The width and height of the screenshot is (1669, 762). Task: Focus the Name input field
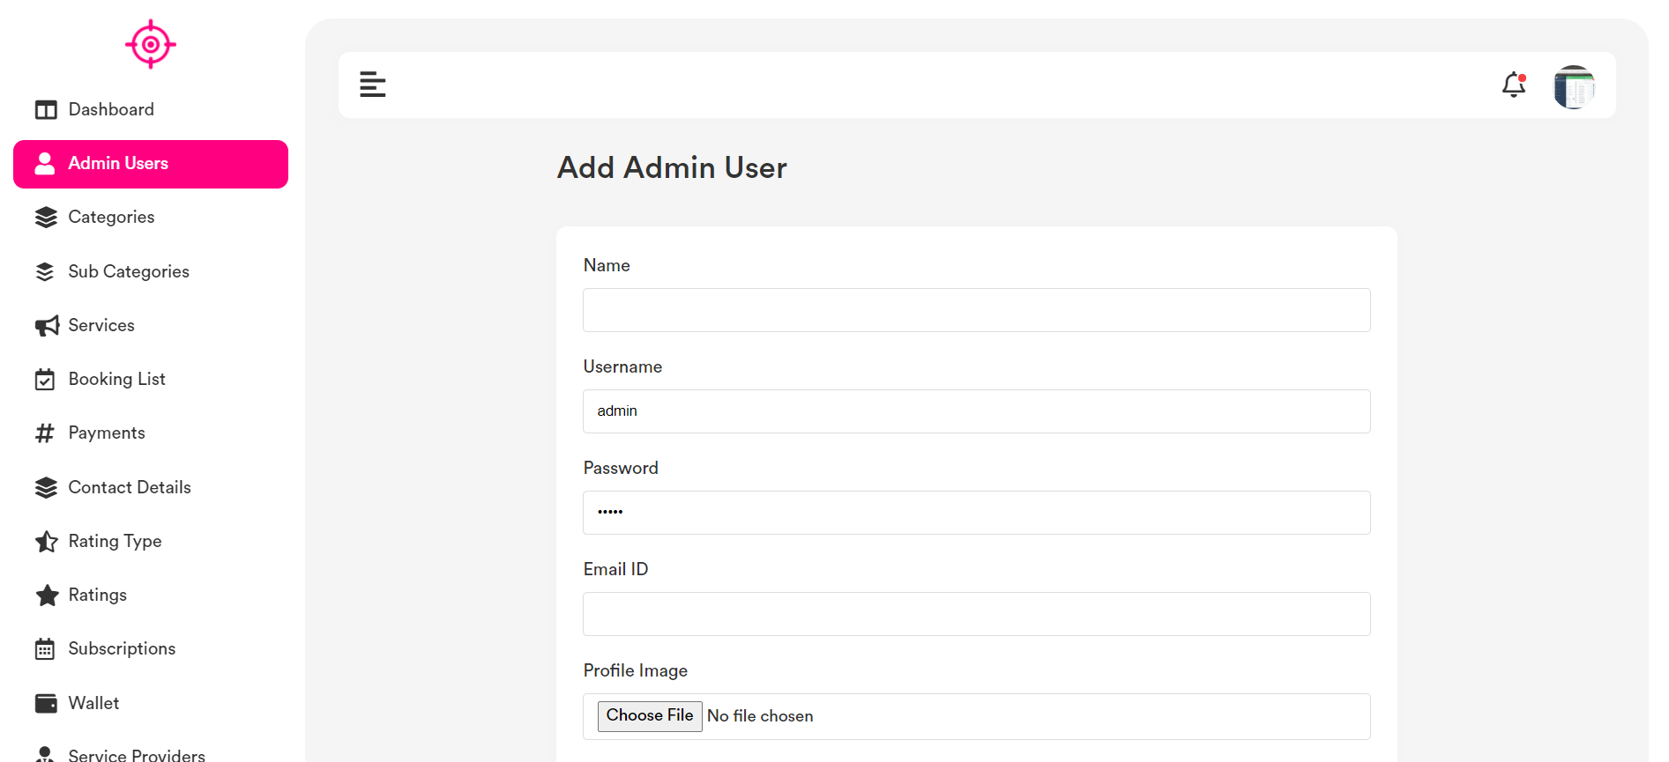click(x=976, y=310)
